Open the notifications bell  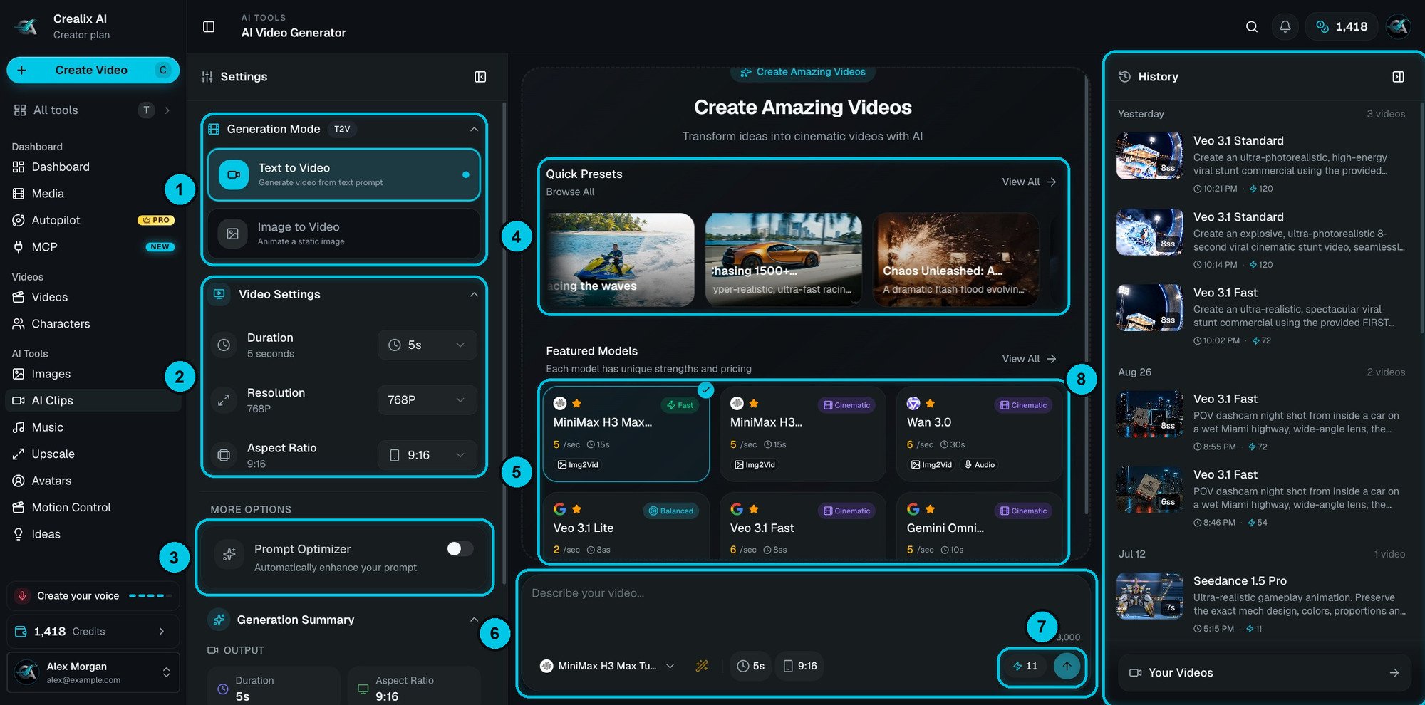[1285, 26]
